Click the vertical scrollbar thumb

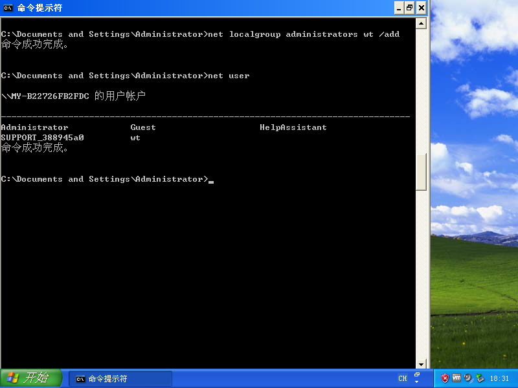click(421, 172)
